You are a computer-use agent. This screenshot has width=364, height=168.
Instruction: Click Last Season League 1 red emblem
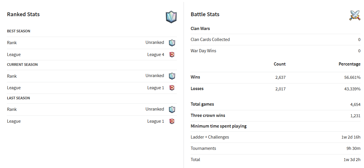coord(172,121)
